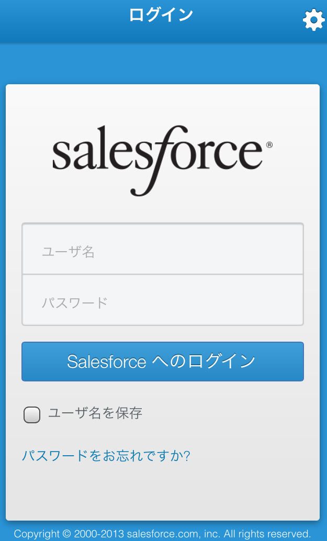Click the ユーザ名を保存 label text
Viewport: 327px width, 541px height.
(x=95, y=413)
